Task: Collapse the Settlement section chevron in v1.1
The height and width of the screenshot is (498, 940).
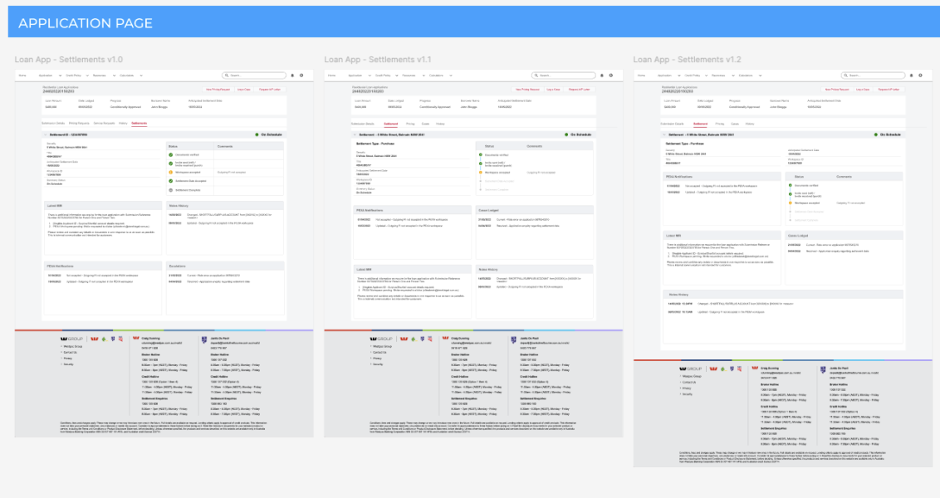Action: pyautogui.click(x=355, y=134)
